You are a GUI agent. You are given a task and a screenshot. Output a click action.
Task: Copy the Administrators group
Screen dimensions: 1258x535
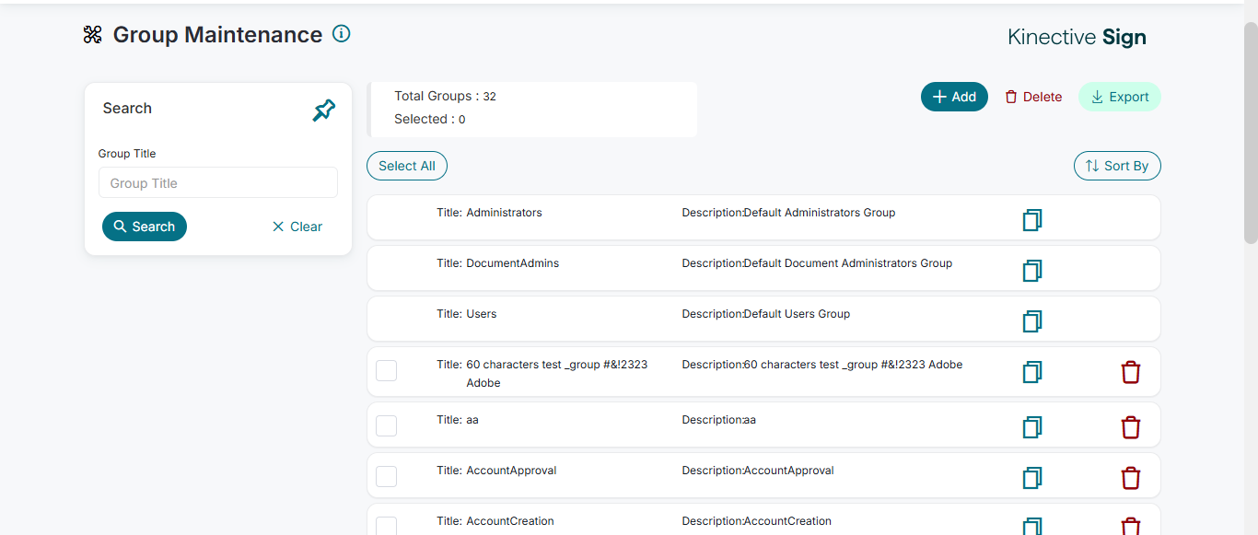(1032, 220)
